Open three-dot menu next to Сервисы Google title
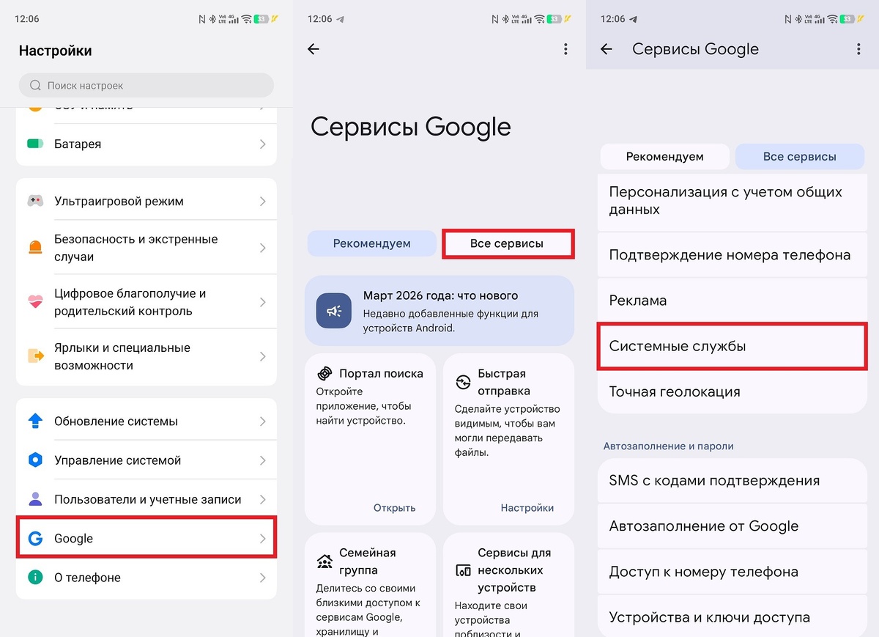 click(858, 49)
